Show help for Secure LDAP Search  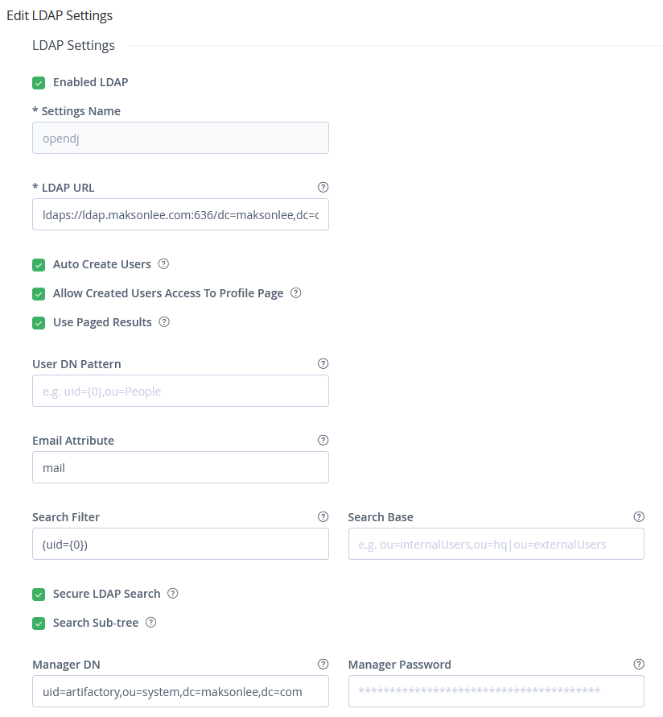tap(172, 594)
